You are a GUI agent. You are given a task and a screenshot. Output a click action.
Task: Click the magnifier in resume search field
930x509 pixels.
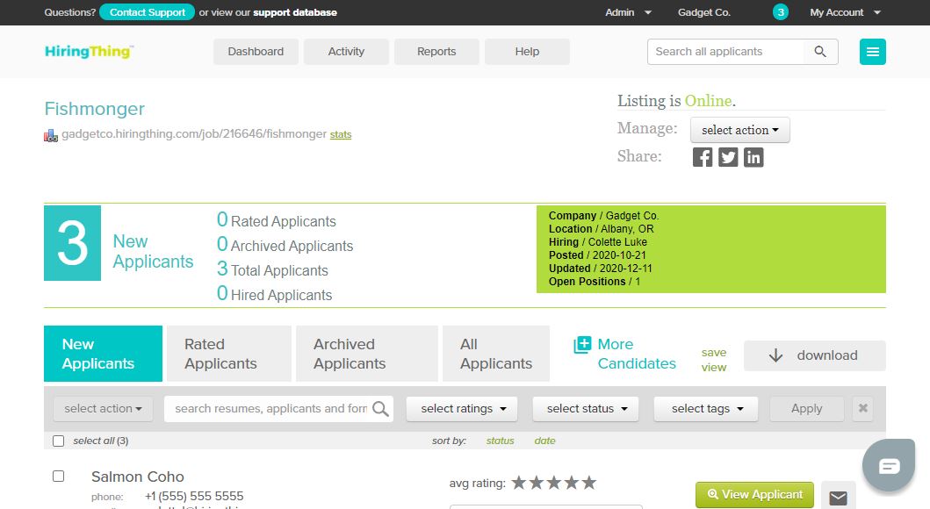pyautogui.click(x=381, y=409)
